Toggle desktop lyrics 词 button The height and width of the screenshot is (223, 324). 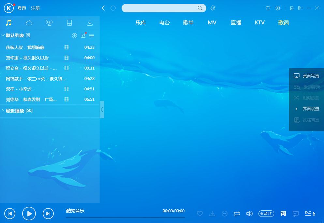tap(283, 214)
